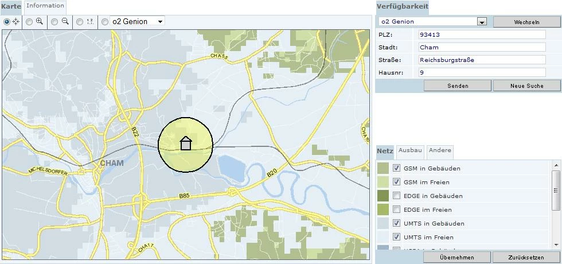Enable the zoom-in radio button
Viewport: 562px width, 264px height.
29,22
